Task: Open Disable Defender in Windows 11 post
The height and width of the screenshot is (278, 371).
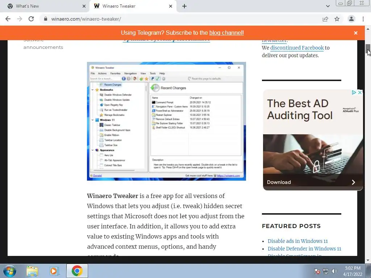Action: (304, 249)
